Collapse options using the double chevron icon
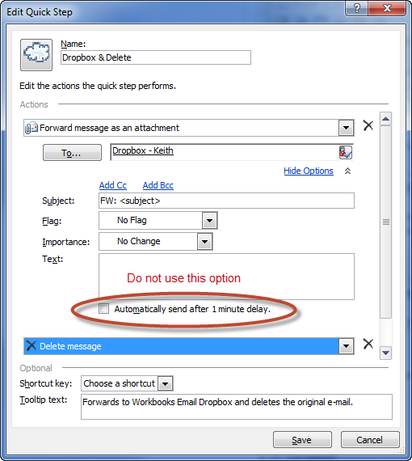 pos(347,171)
